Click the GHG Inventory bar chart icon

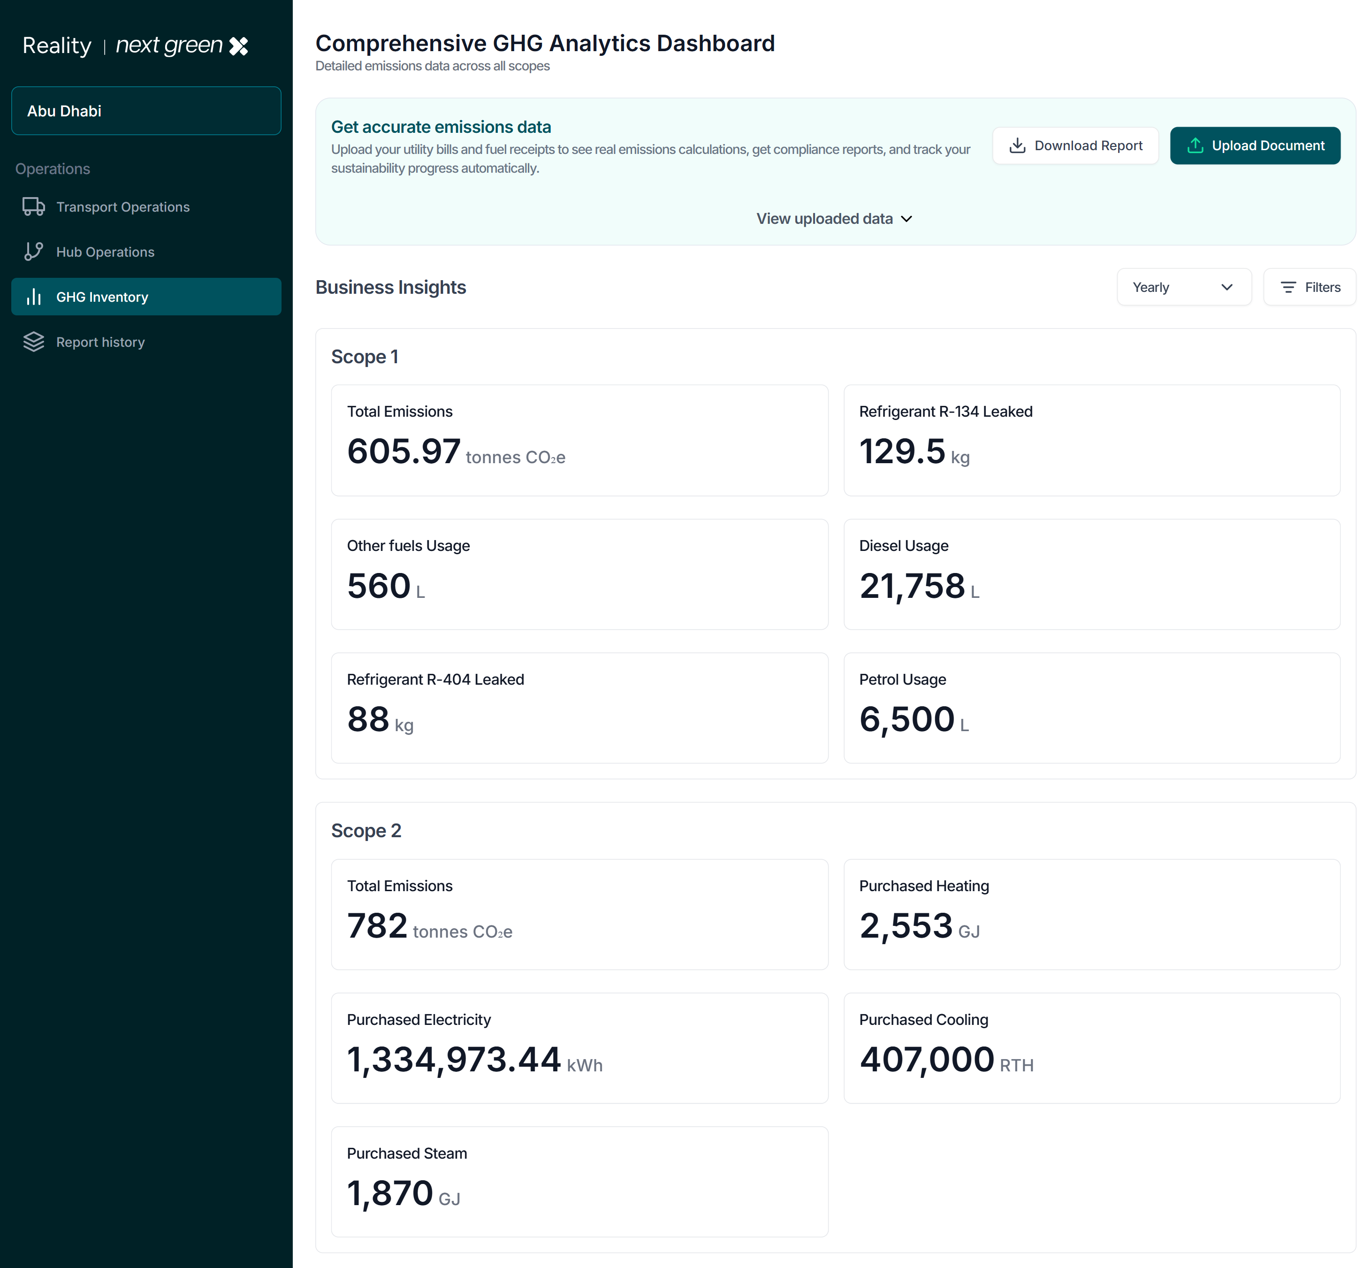click(34, 297)
